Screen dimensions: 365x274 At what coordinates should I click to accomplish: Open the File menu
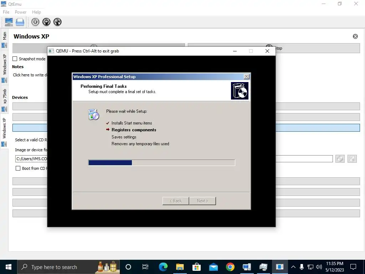6,12
